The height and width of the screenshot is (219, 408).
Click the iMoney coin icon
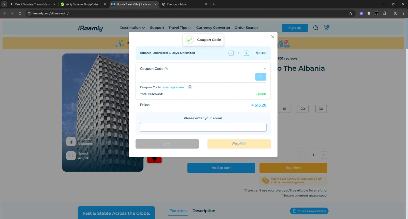(x=265, y=180)
